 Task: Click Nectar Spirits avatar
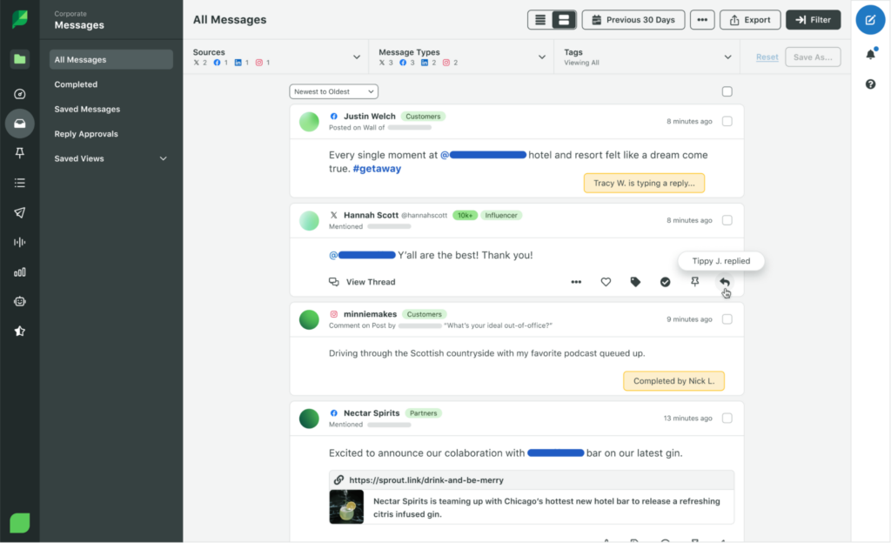click(x=309, y=419)
